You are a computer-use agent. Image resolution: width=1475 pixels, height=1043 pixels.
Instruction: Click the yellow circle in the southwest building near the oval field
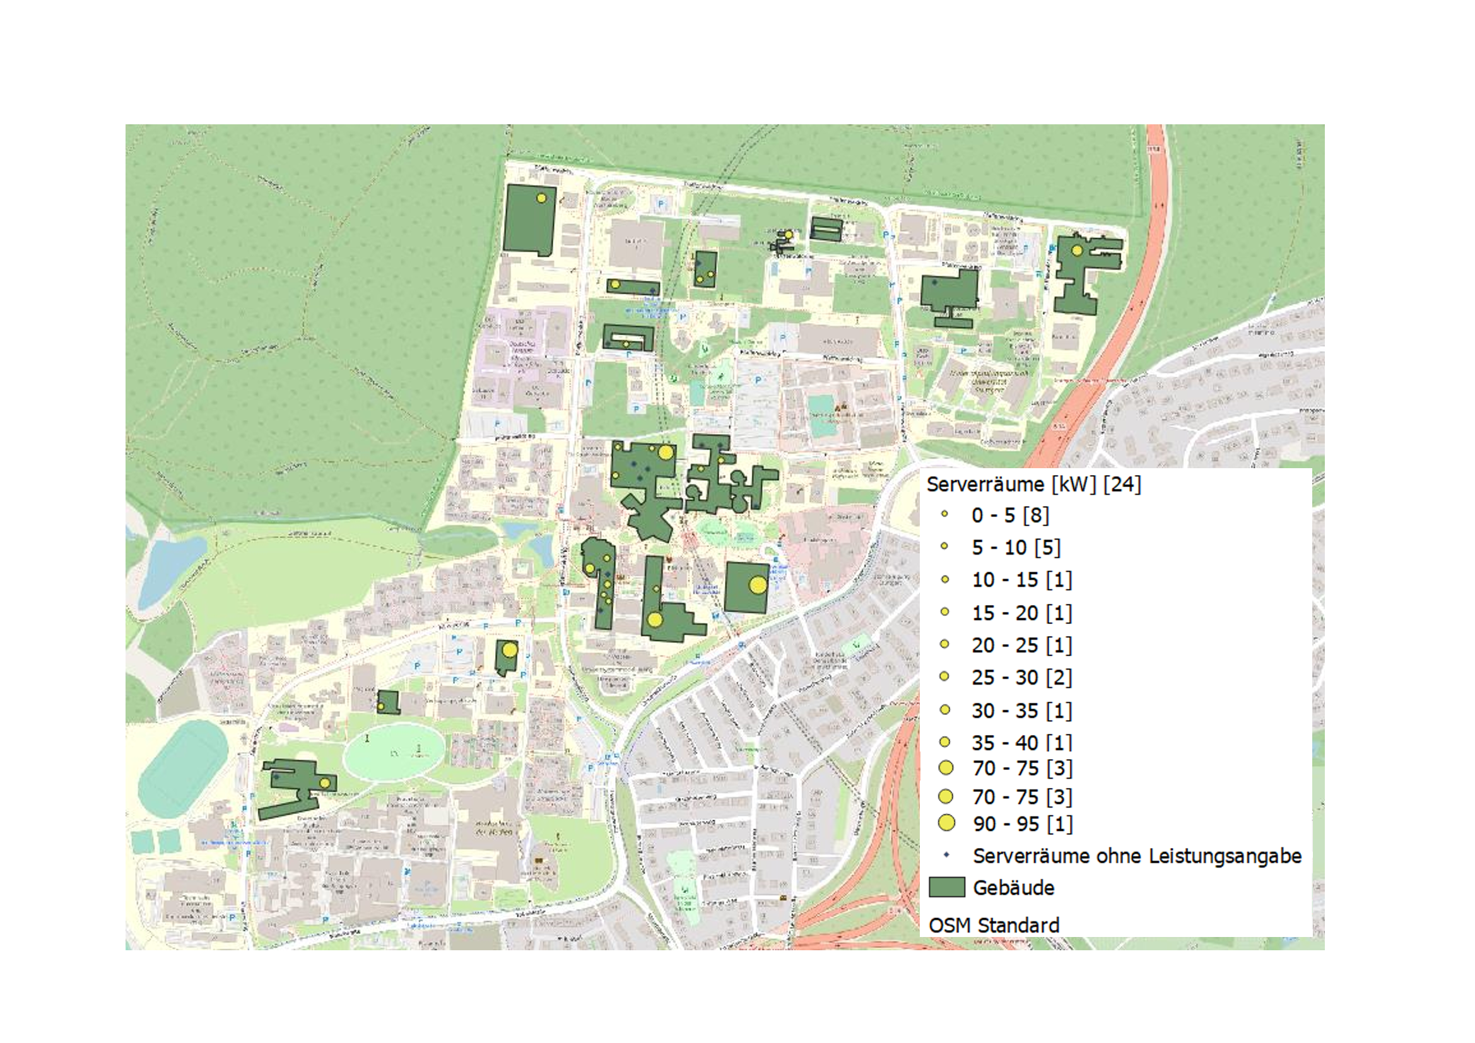click(x=325, y=784)
